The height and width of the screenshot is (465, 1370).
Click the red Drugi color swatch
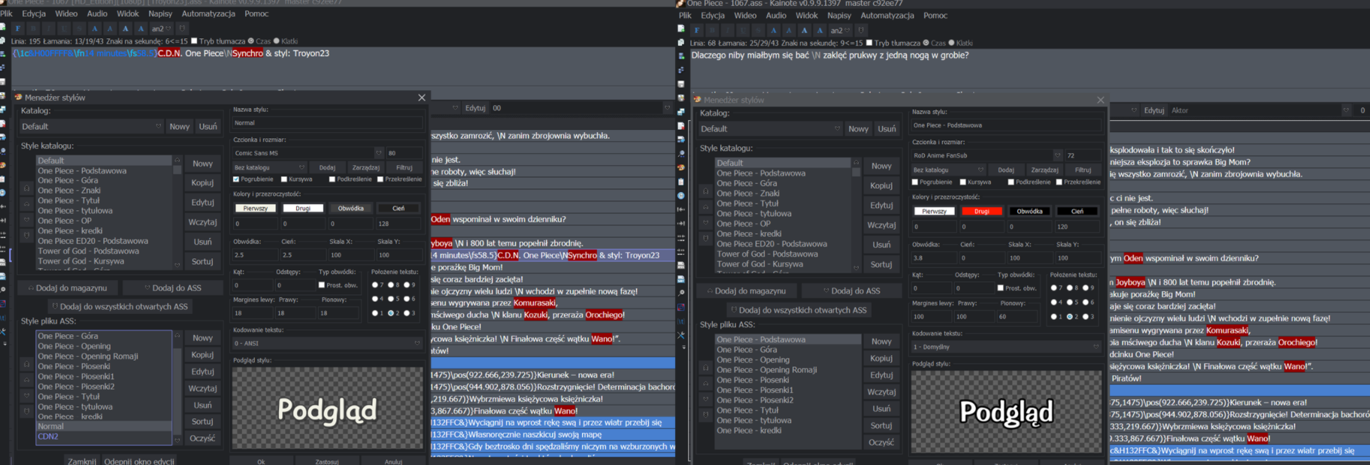981,211
